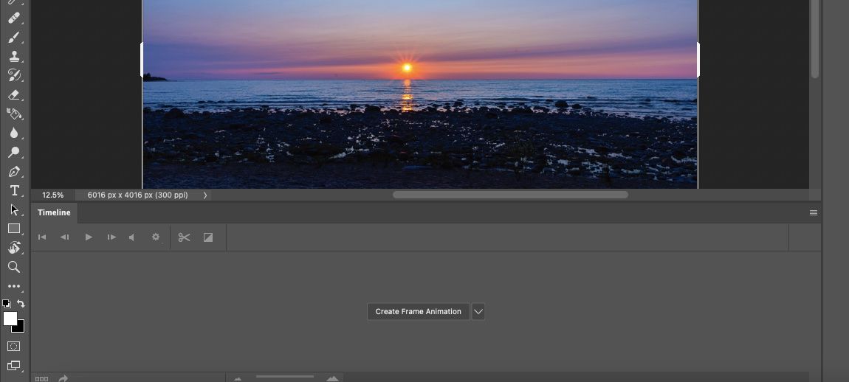Select the Paint Bucket tool
The image size is (849, 382).
pyautogui.click(x=14, y=114)
